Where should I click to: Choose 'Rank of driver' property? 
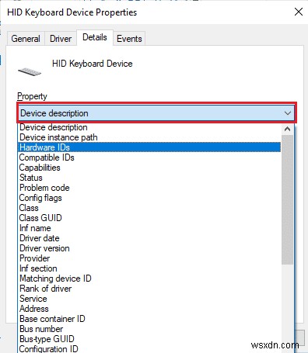click(x=149, y=289)
